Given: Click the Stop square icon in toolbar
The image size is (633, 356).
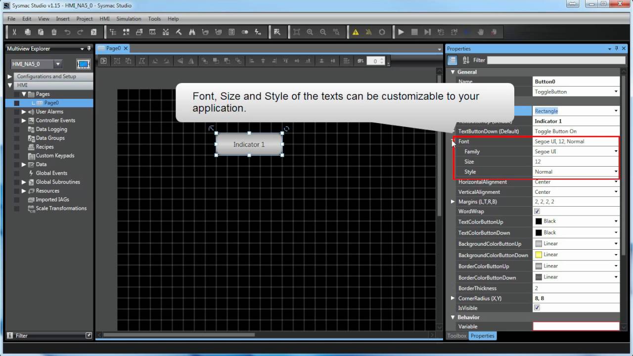Looking at the screenshot, I should [414, 32].
